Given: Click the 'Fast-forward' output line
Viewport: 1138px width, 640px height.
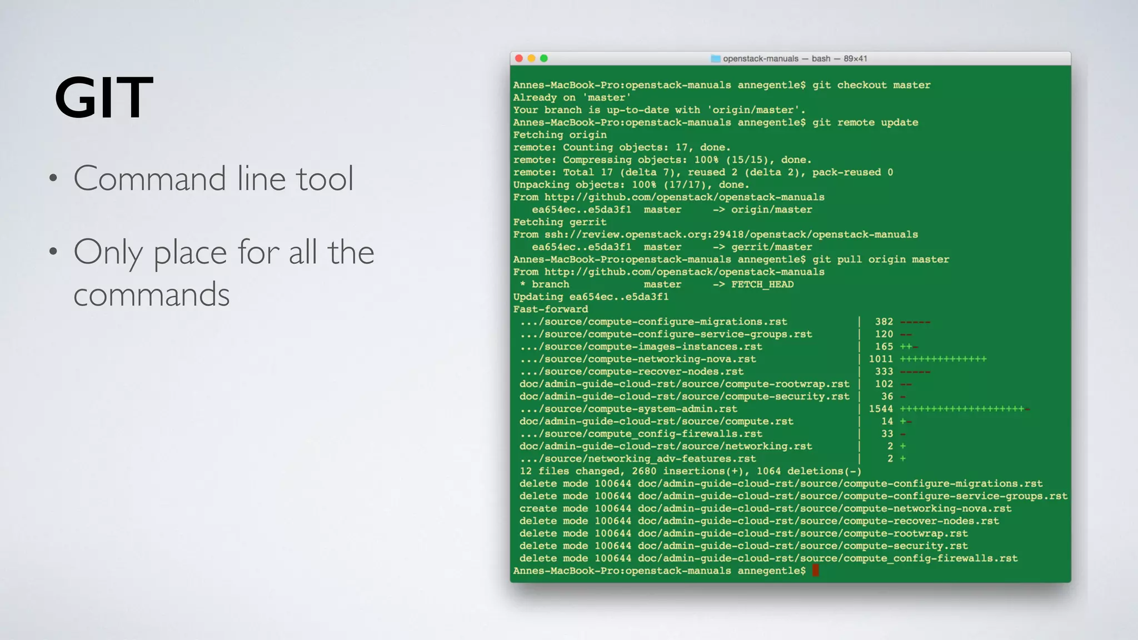Looking at the screenshot, I should (x=550, y=309).
